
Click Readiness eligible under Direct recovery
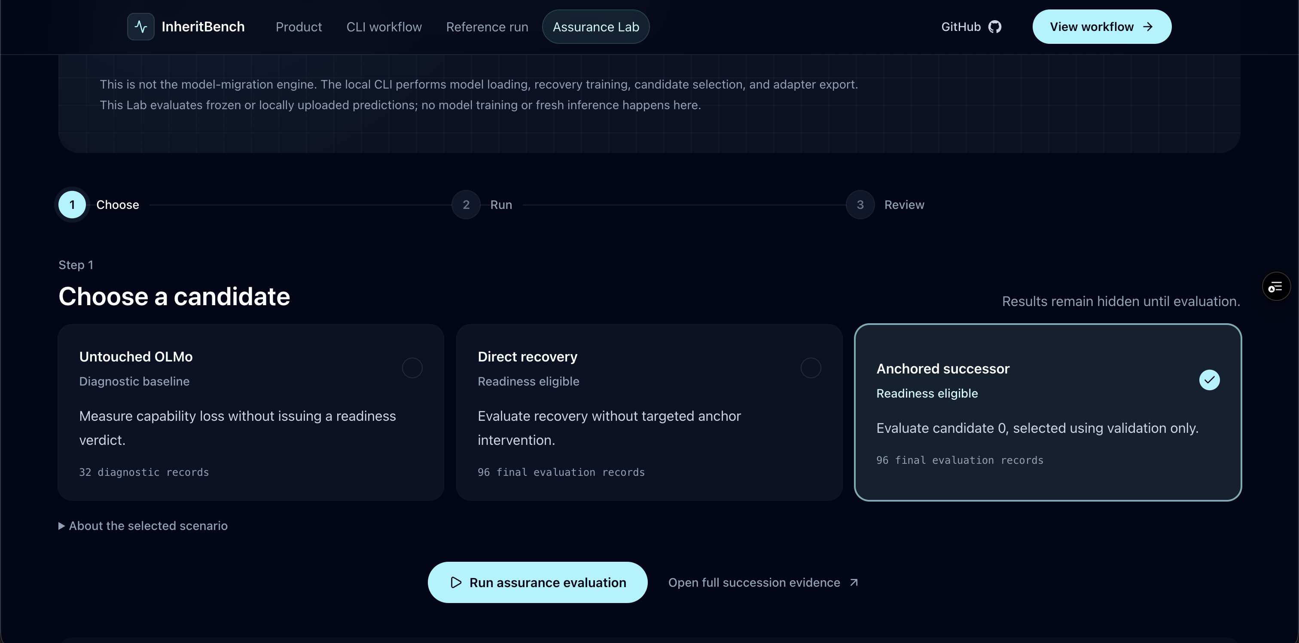528,382
